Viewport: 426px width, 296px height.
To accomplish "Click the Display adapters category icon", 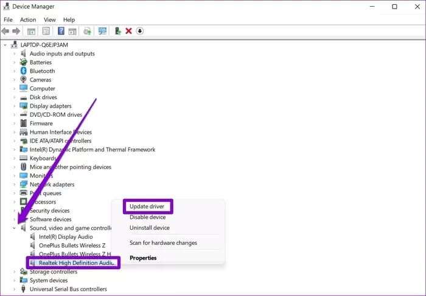I will tap(24, 106).
